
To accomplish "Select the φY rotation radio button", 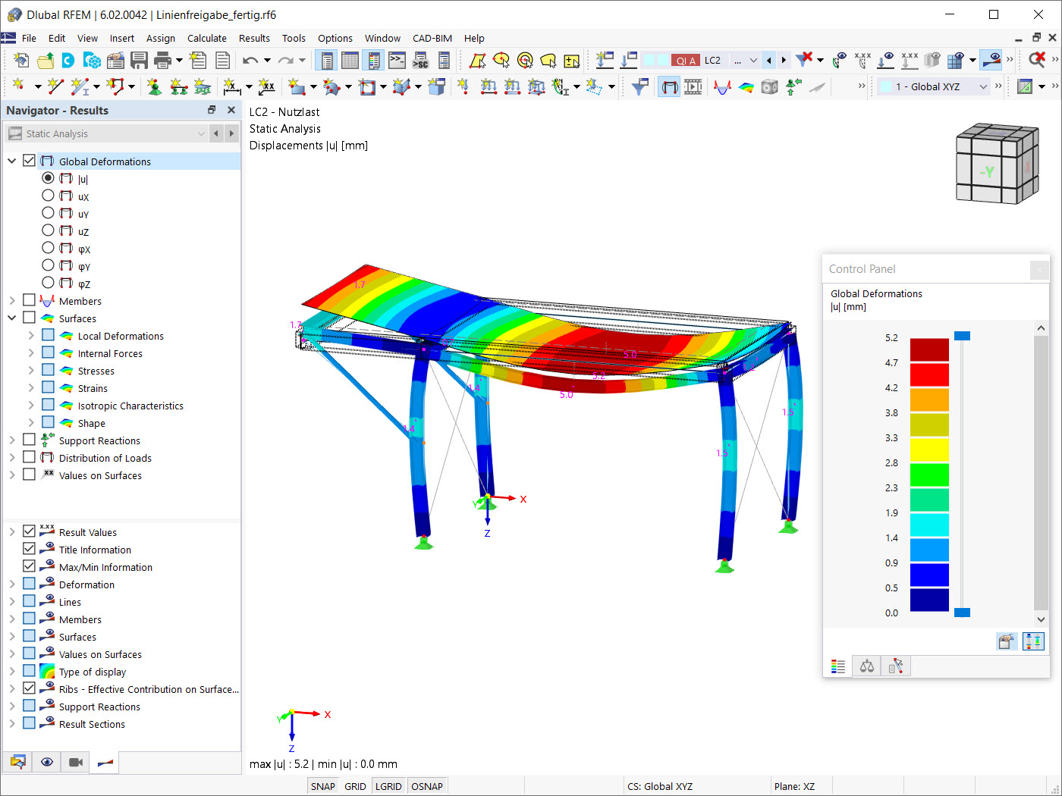I will click(48, 265).
